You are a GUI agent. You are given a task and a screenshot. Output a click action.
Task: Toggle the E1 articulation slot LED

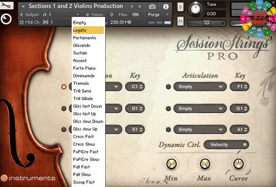click(x=64, y=130)
